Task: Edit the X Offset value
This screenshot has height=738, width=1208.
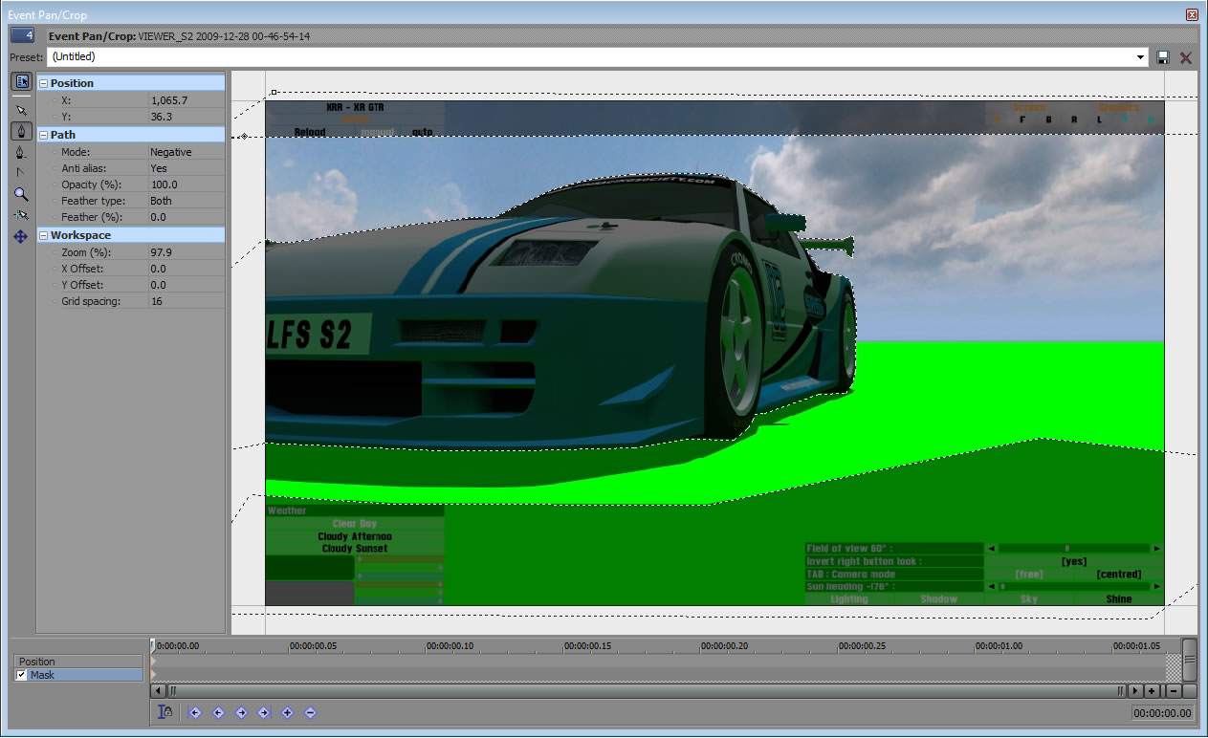Action: click(x=186, y=269)
